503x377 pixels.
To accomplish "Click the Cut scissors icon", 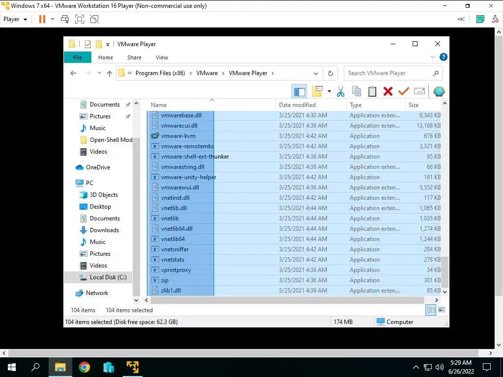I will 341,92.
